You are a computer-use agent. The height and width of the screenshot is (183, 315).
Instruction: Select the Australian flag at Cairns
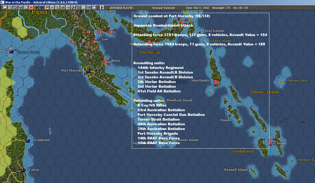tap(23, 170)
